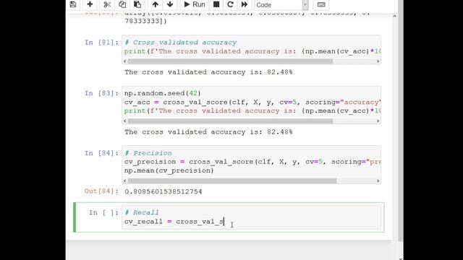Click the horizontal scrollbar thumb of cell 81

coord(230,61)
